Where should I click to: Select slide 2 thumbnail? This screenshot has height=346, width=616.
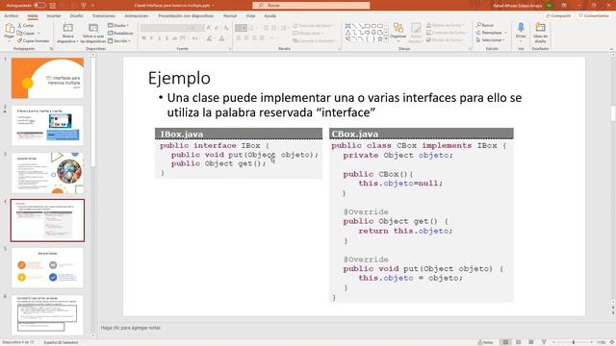[47, 126]
